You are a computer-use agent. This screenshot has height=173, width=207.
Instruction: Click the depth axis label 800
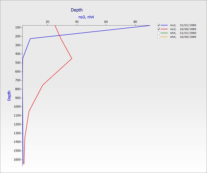pyautogui.click(x=18, y=89)
